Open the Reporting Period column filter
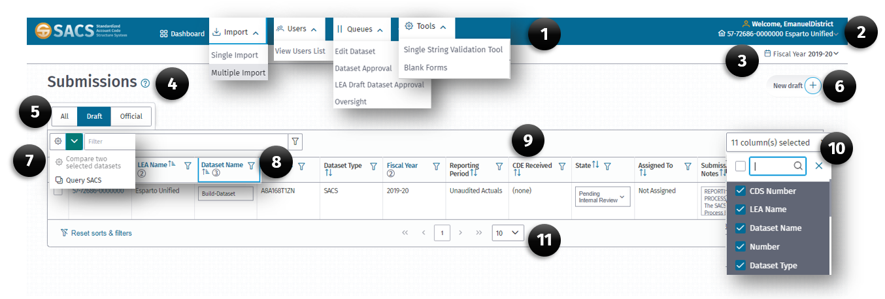The height and width of the screenshot is (299, 885). click(499, 166)
